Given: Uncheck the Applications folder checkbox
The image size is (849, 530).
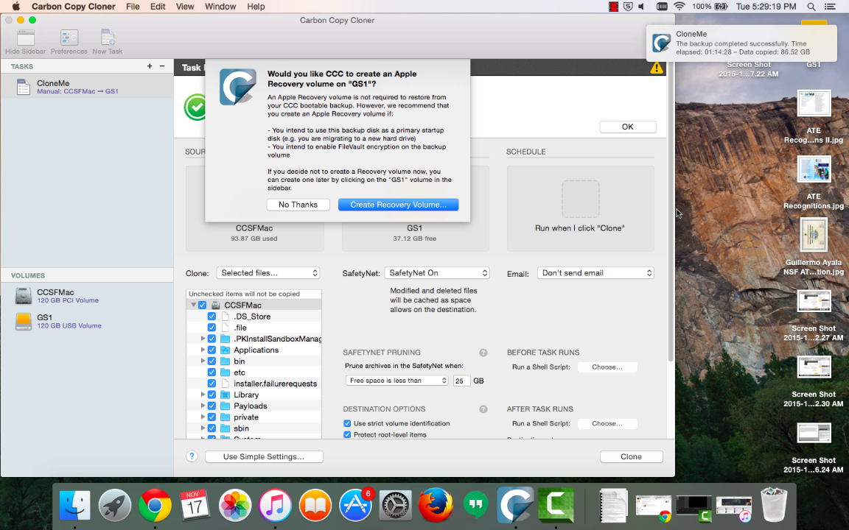Looking at the screenshot, I should tap(212, 350).
